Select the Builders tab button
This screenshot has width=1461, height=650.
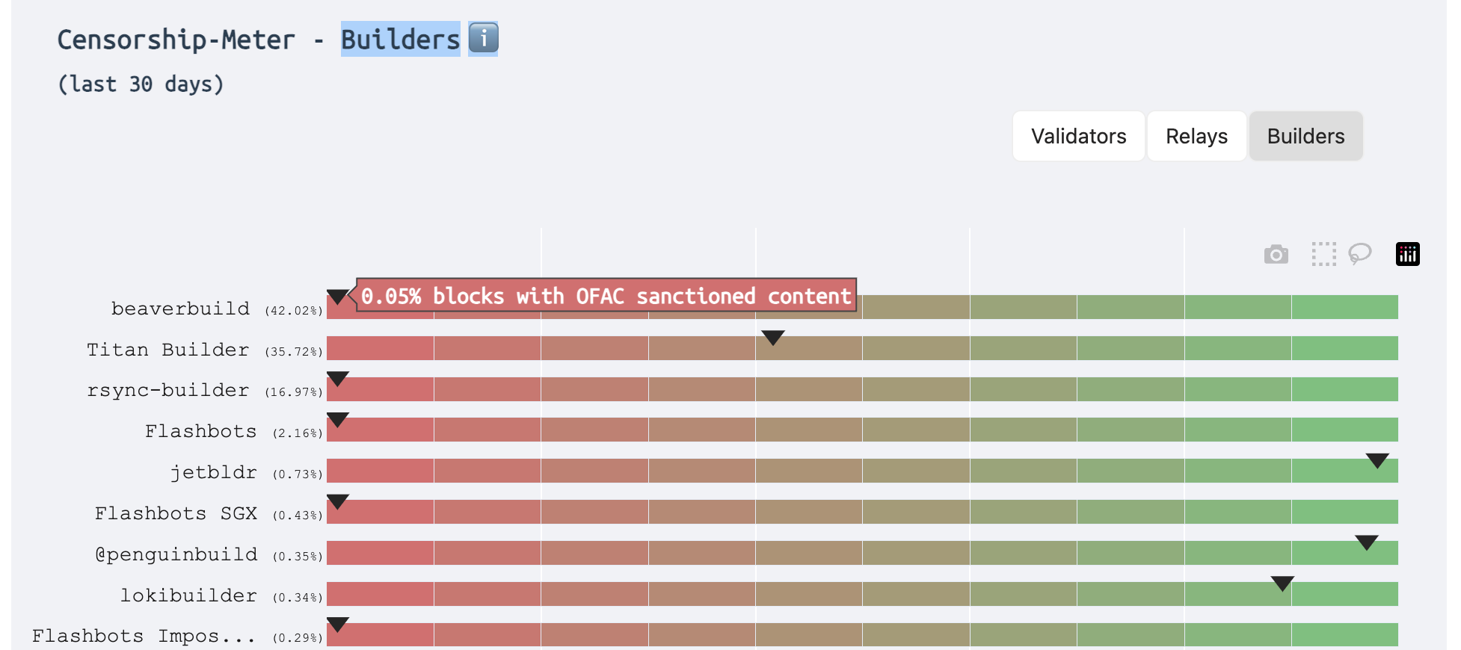pos(1305,136)
